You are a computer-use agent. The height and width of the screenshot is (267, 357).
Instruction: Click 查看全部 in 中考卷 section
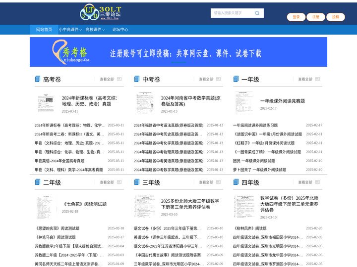coord(206,79)
